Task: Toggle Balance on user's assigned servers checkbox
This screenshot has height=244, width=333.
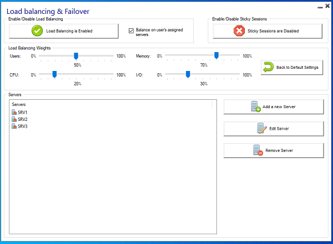Action: 131,30
